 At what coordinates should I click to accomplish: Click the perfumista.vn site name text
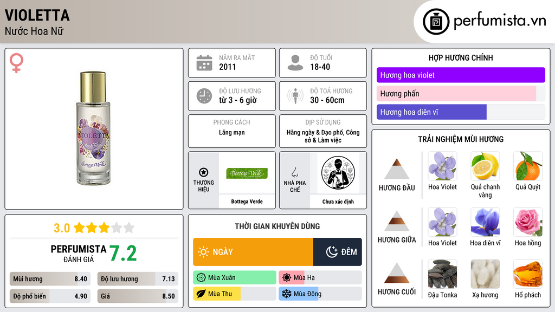[500, 21]
